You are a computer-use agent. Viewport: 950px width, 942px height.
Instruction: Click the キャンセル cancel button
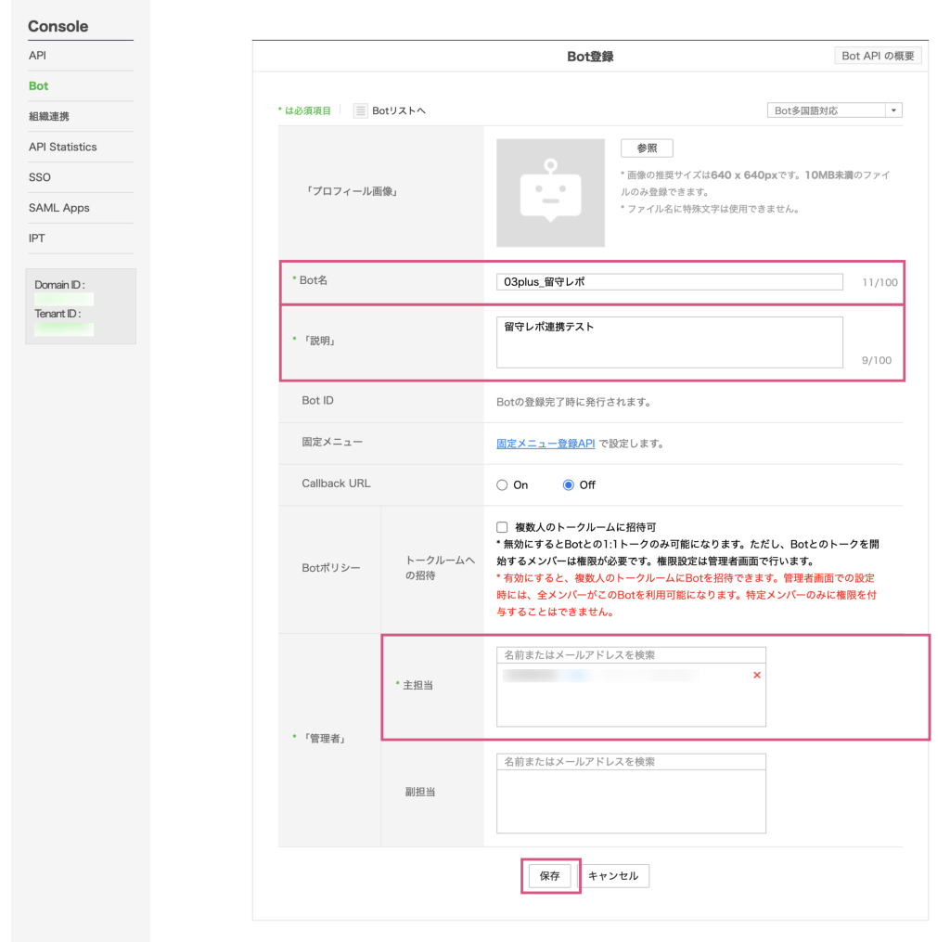pos(614,876)
